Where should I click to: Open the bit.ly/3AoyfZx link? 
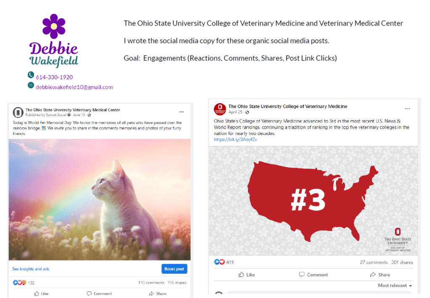pyautogui.click(x=235, y=140)
